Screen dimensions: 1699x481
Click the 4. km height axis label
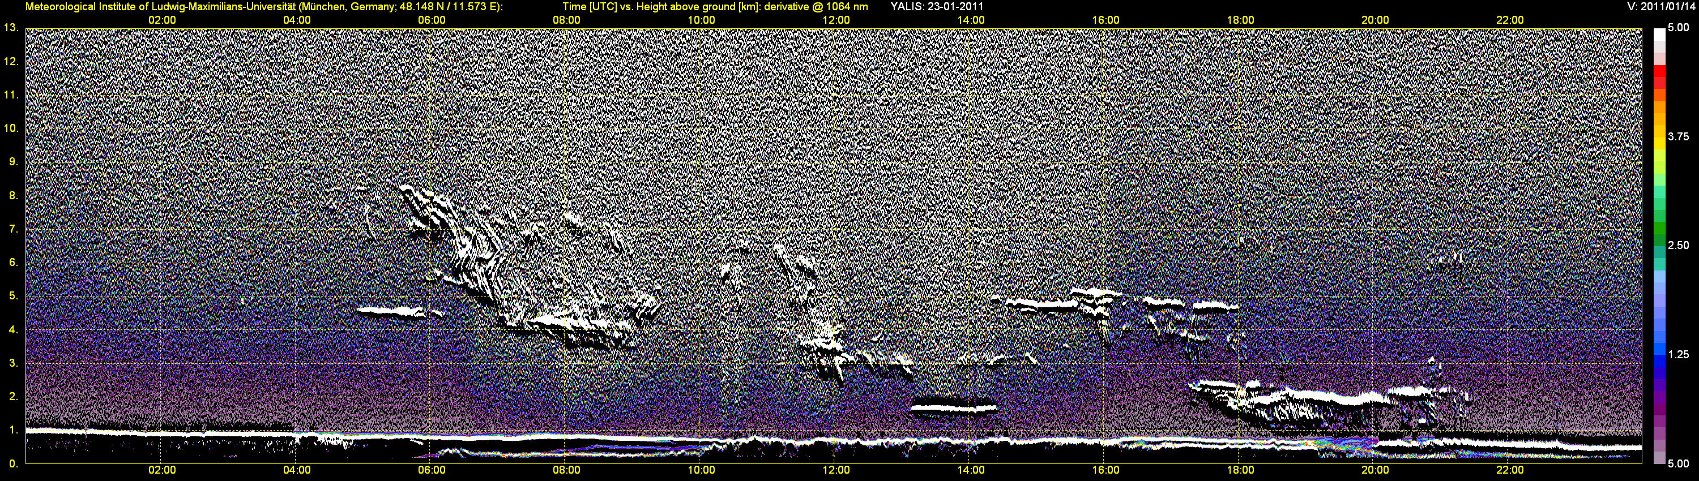click(13, 329)
